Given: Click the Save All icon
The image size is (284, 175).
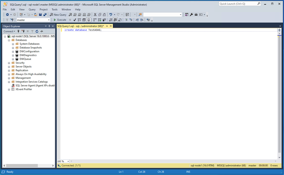Looking at the screenshot, I should 45,15.
